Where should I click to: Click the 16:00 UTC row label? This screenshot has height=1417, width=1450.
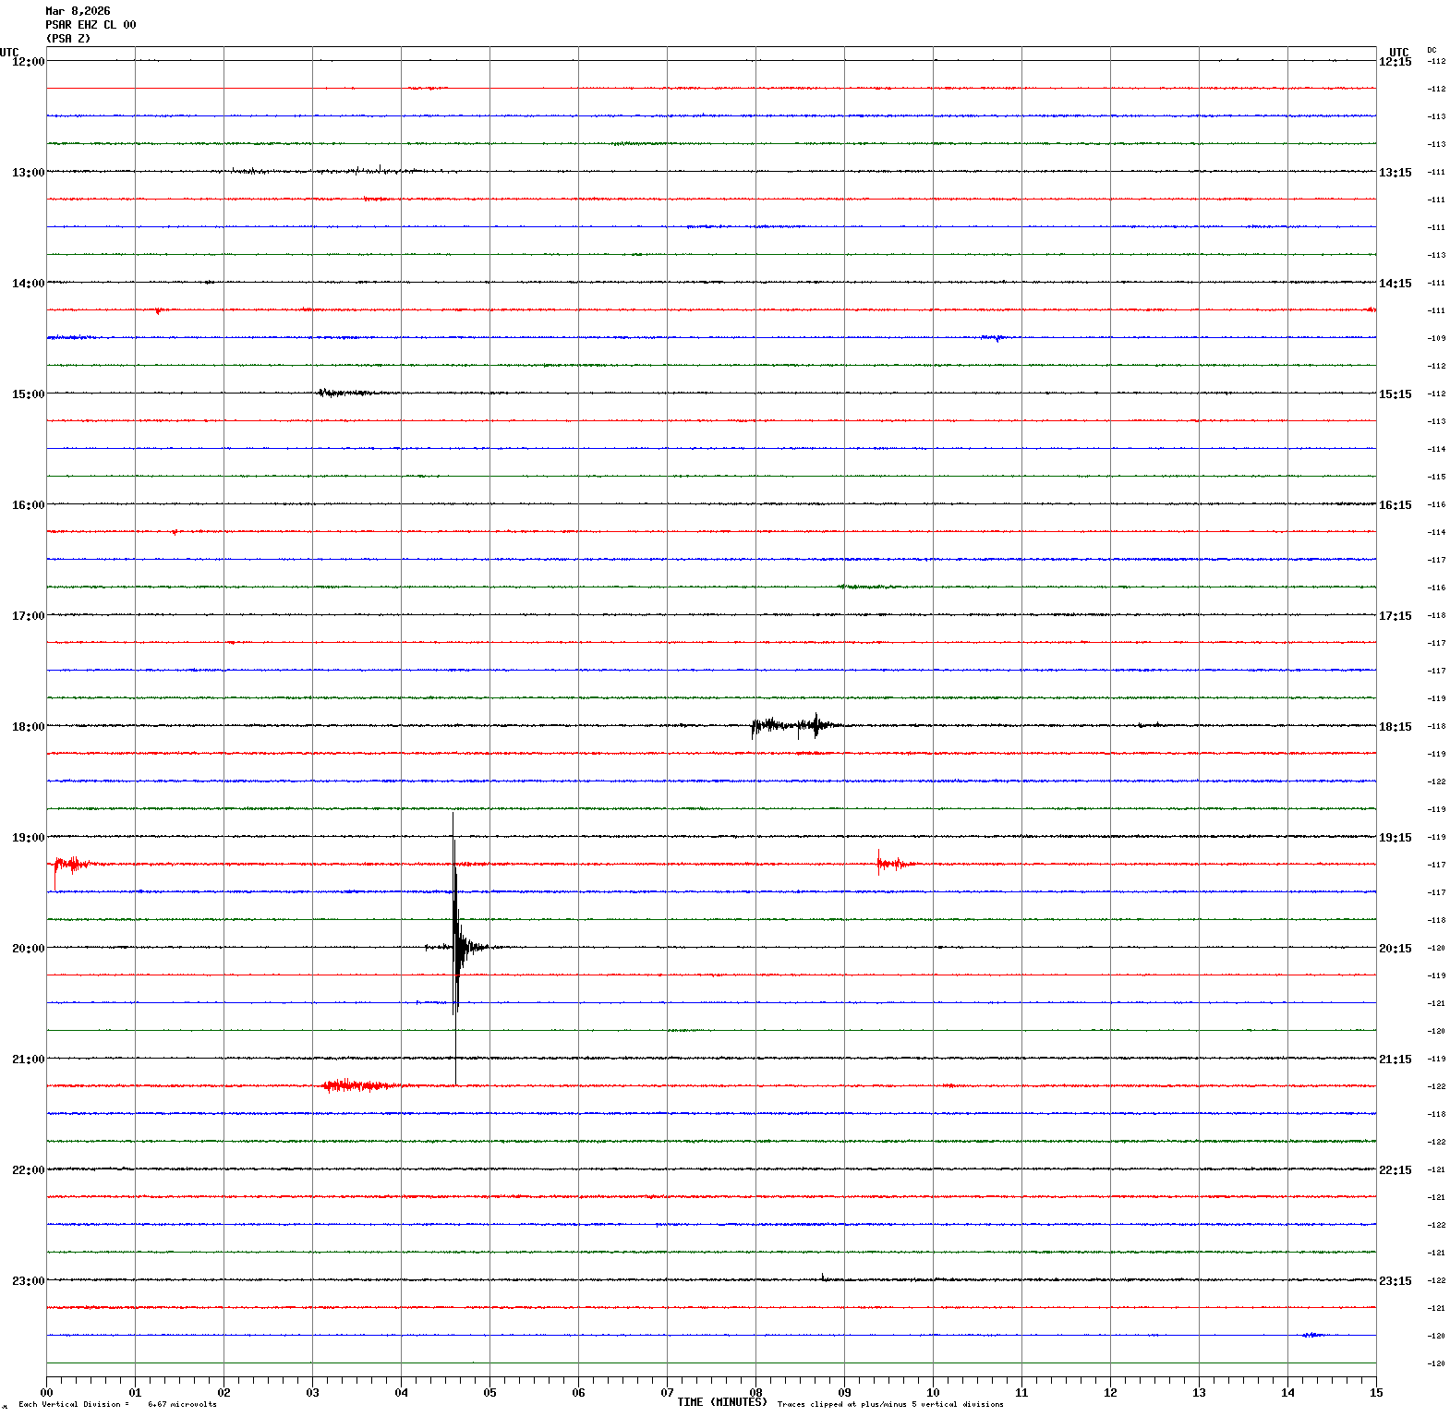28,505
